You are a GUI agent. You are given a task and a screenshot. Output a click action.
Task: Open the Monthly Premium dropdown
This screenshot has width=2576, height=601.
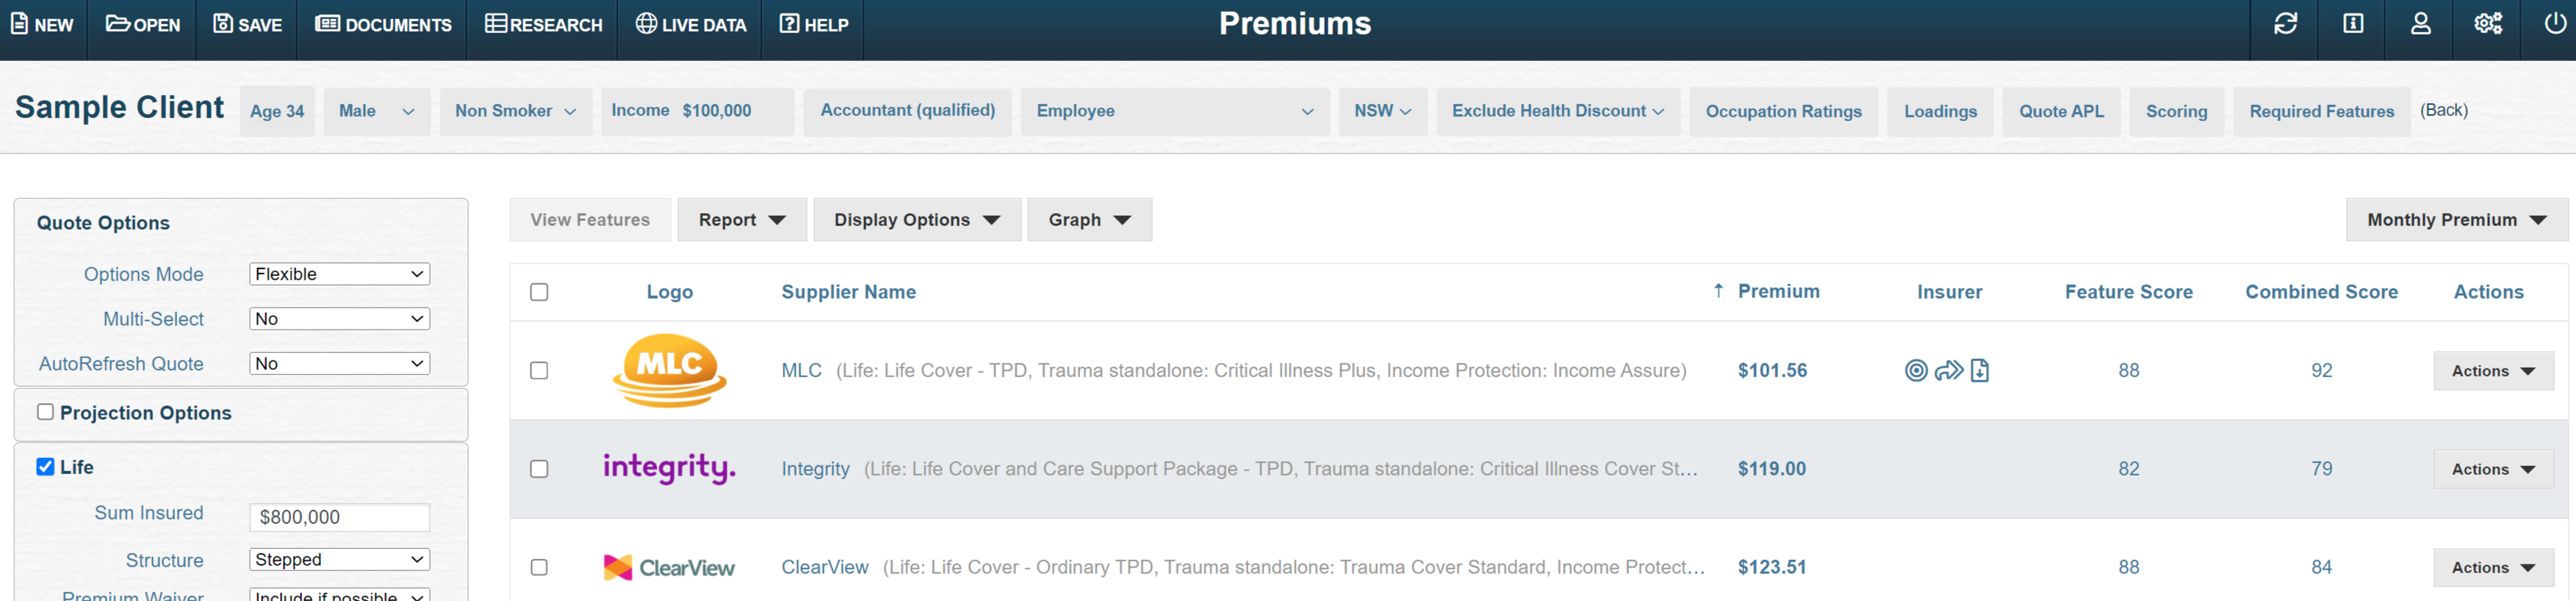[x=2456, y=219]
